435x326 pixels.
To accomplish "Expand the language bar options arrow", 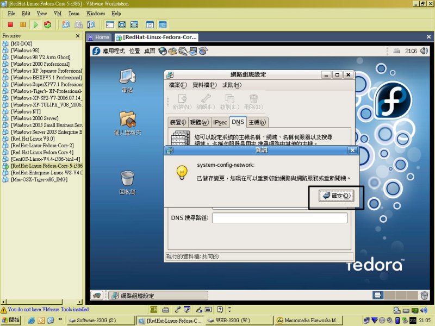I will pos(229,309).
